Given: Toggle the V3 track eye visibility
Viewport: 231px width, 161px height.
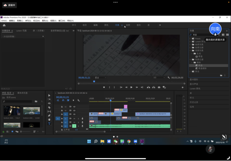Looking at the screenshot, I should (x=74, y=107).
